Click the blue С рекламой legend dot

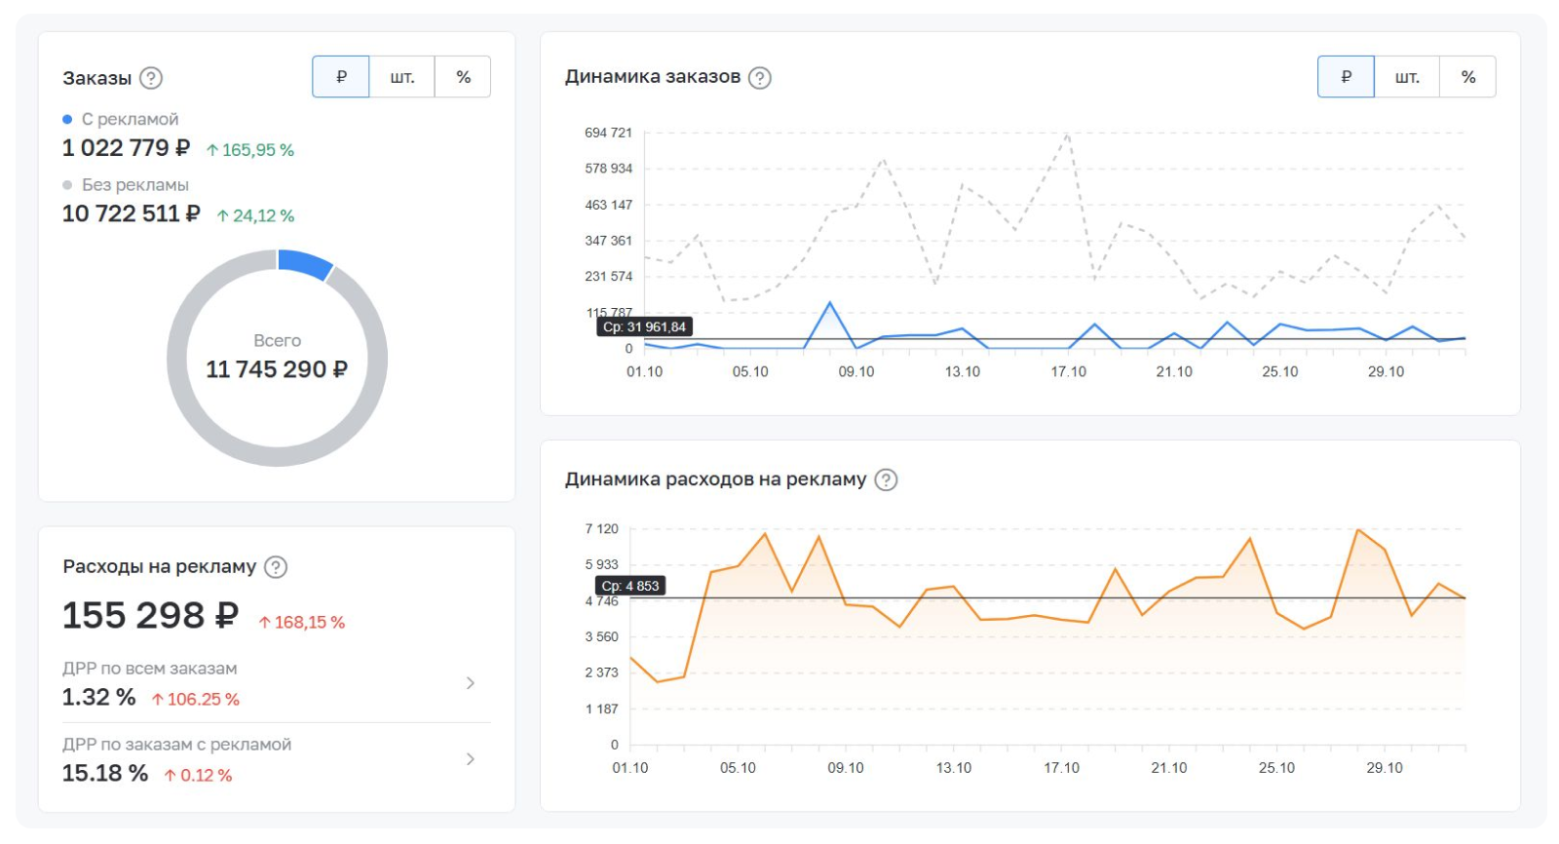click(x=67, y=119)
